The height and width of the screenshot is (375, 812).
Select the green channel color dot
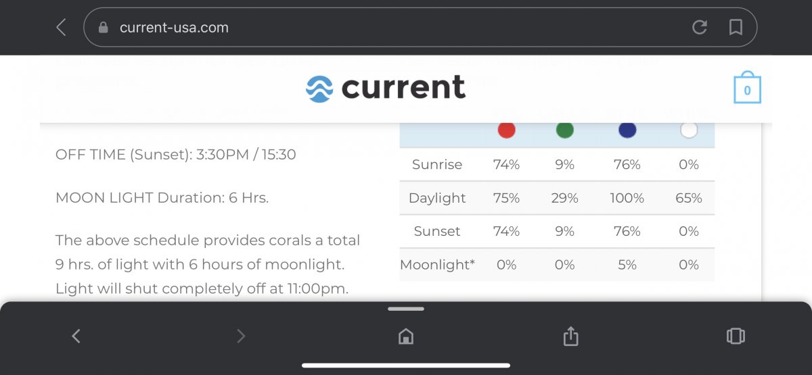tap(565, 130)
